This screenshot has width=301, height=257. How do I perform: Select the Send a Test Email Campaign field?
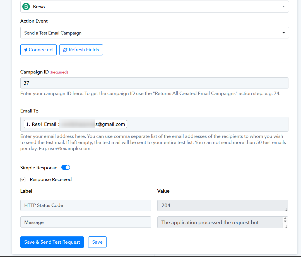[x=155, y=33]
